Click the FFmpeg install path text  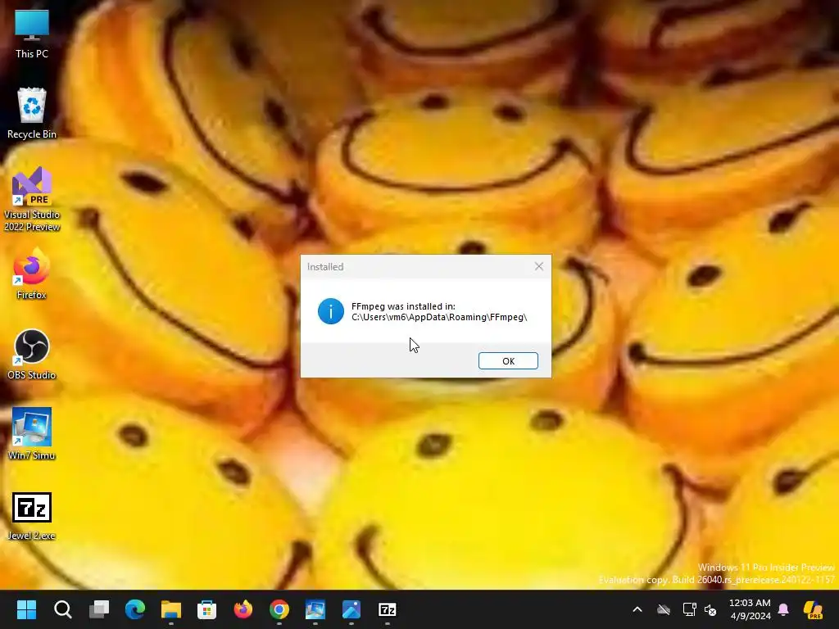[x=439, y=317]
